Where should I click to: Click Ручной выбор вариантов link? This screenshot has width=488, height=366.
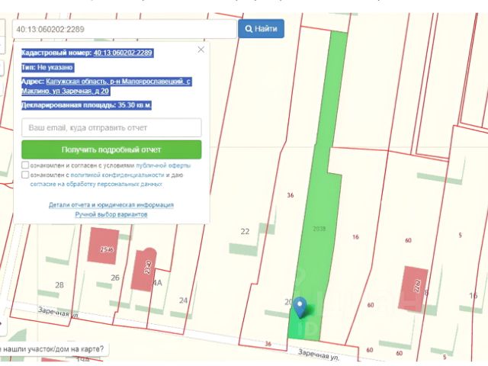tap(111, 214)
